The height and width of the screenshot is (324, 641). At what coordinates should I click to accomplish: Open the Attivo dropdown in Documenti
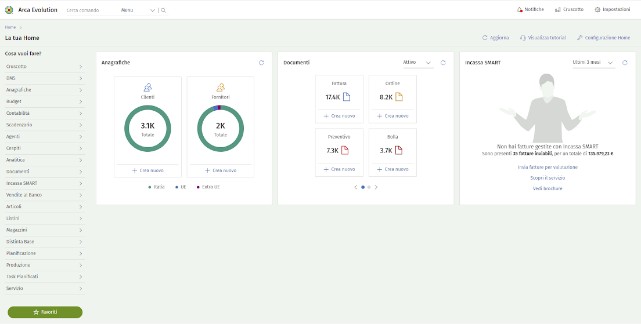click(417, 63)
